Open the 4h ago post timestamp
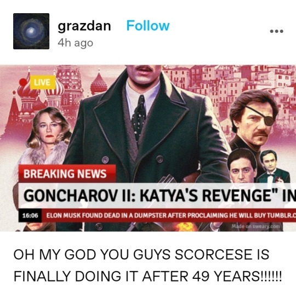This screenshot has height=292, width=296. (x=76, y=43)
